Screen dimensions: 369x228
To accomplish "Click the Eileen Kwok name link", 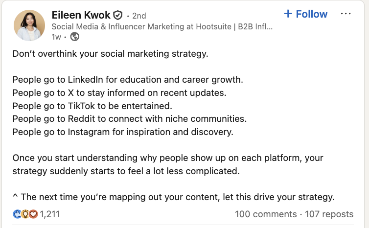I will click(x=81, y=15).
